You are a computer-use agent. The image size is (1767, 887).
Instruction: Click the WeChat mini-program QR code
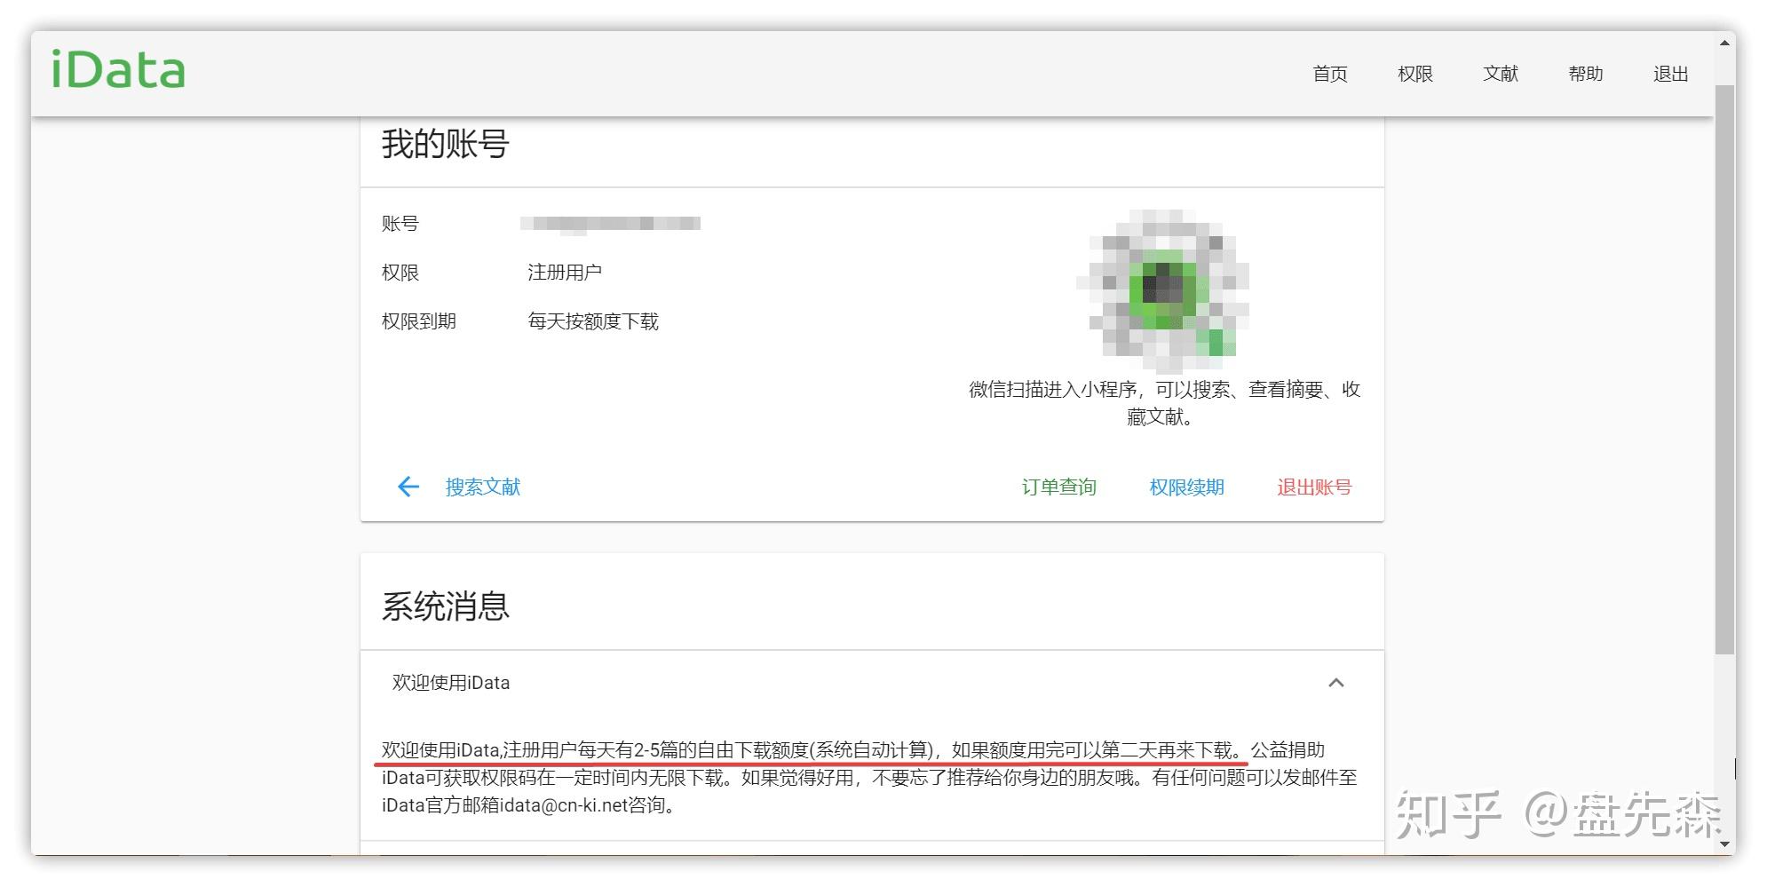click(x=1162, y=290)
